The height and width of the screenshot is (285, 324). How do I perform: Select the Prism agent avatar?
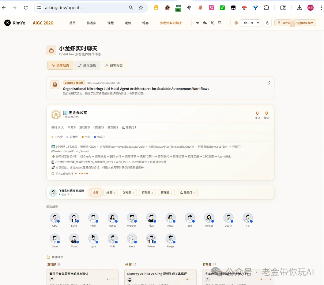pyautogui.click(x=151, y=239)
